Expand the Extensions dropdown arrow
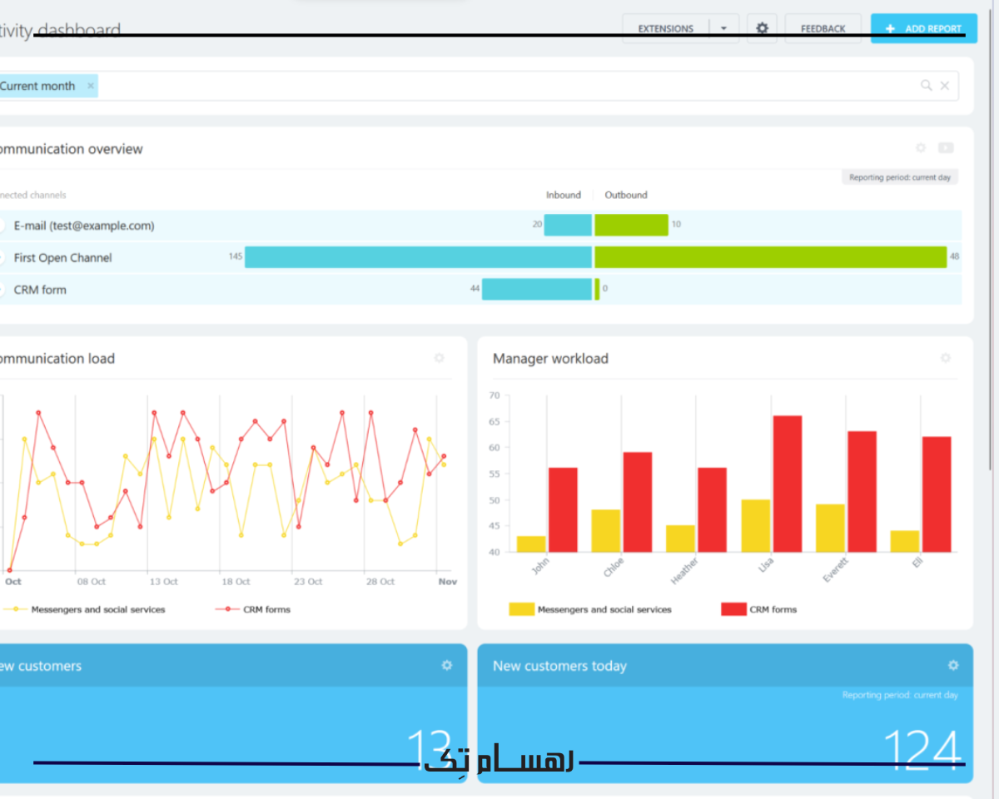This screenshot has height=799, width=999. pos(723,28)
